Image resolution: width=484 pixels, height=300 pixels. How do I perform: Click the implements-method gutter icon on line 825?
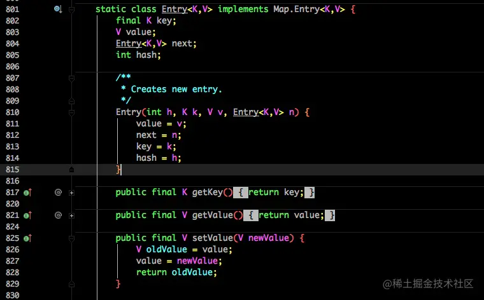27,238
